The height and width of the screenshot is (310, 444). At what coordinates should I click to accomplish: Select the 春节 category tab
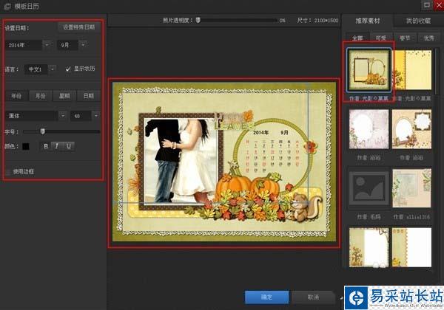tap(405, 38)
